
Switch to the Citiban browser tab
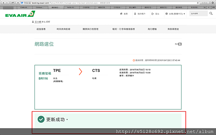pyautogui.click(x=40, y=8)
